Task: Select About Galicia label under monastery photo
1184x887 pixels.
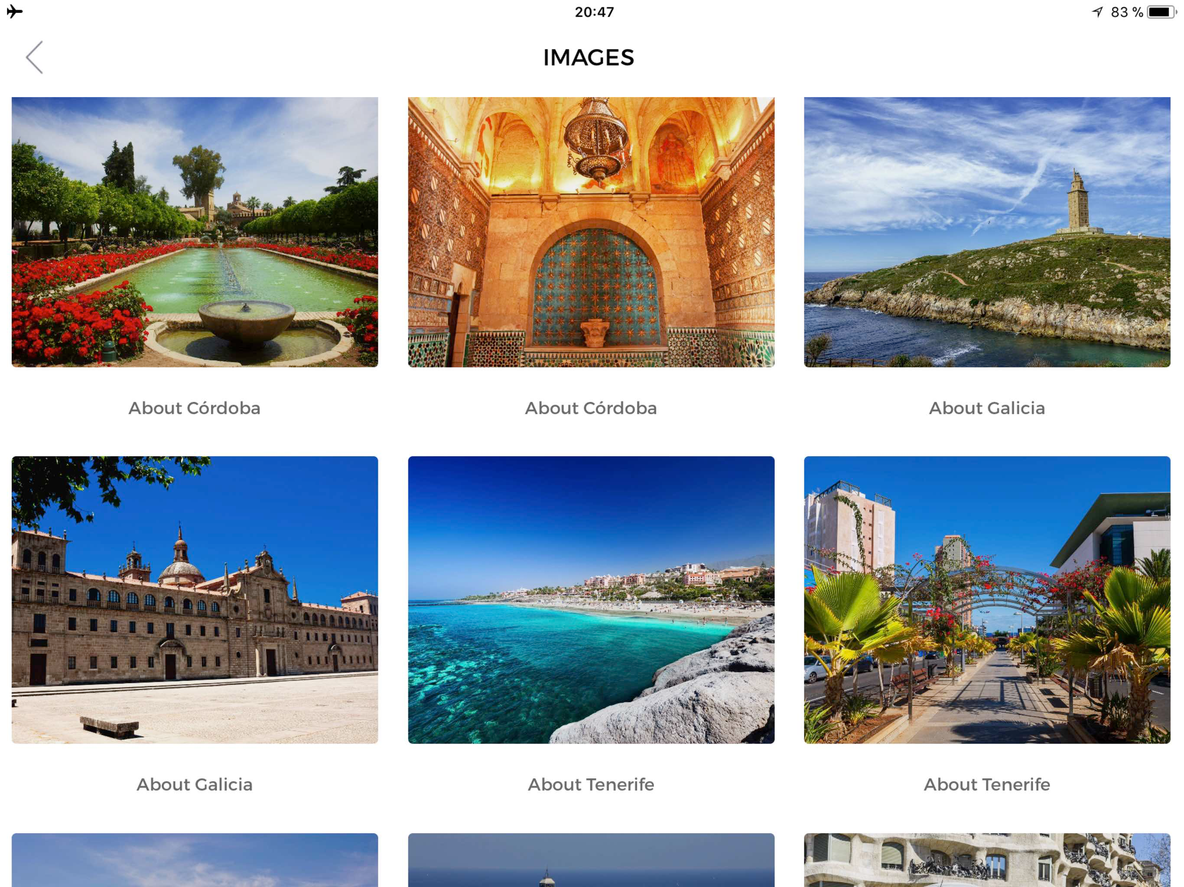Action: click(195, 784)
